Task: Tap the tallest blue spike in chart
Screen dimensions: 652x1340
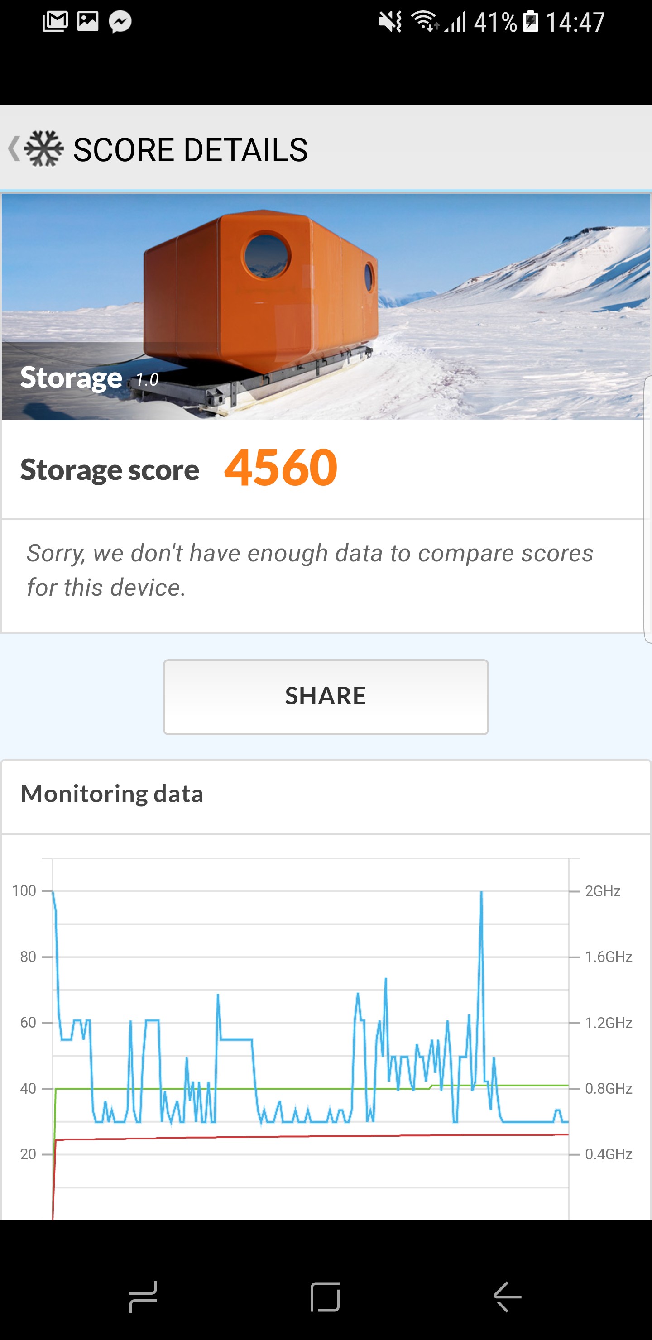Action: tap(481, 895)
